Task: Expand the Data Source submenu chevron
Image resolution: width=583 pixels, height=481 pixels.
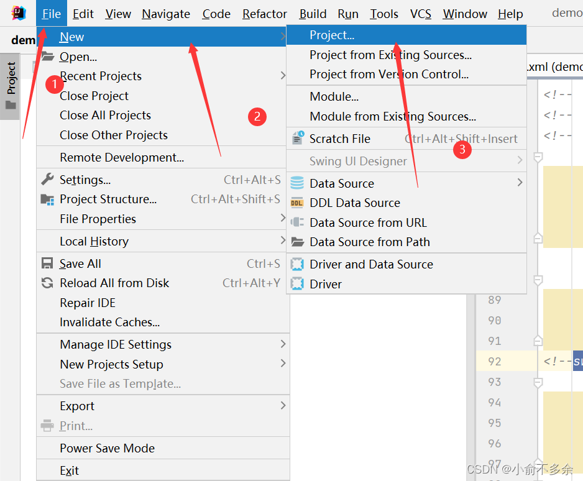Action: click(x=520, y=182)
